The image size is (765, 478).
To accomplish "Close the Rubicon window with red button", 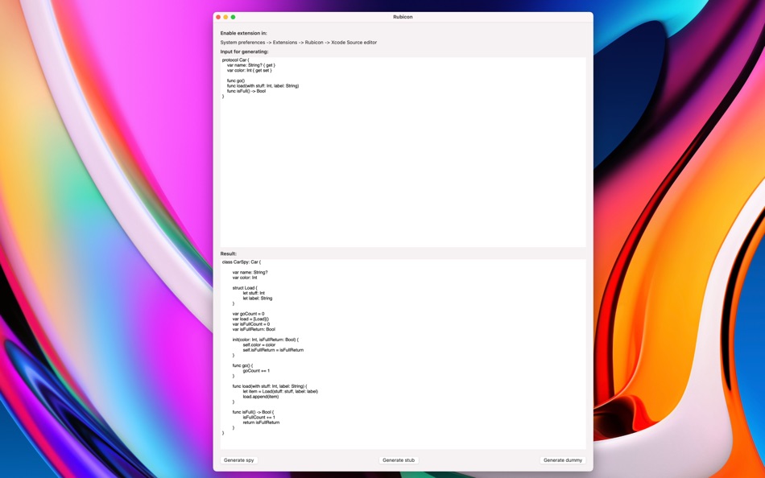I will click(x=218, y=17).
